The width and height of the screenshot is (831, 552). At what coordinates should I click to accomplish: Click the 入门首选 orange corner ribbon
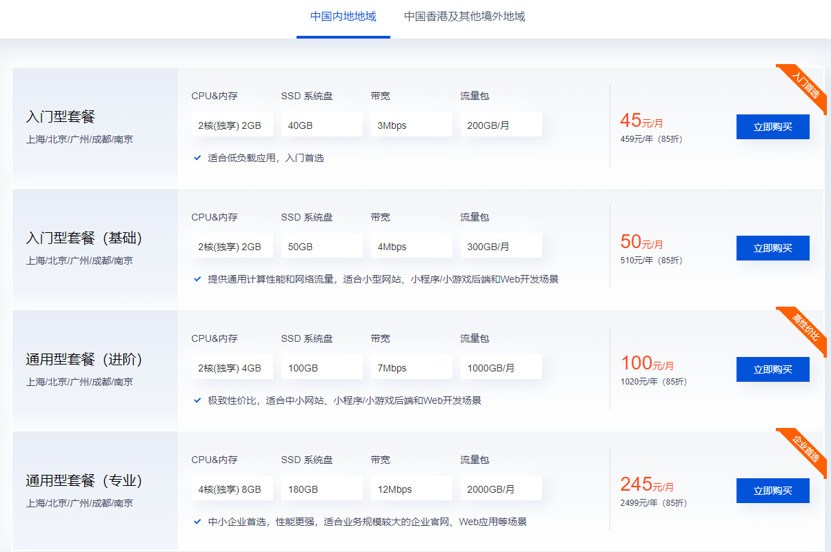[x=804, y=87]
